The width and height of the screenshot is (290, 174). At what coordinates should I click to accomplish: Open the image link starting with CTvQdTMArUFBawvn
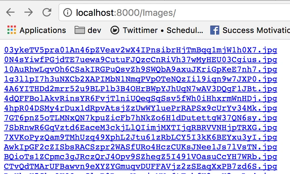[140, 167]
